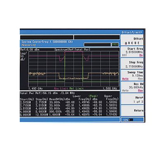Click the 1.0000M MeasBW cell
Screen dimensions: 165x151
pos(54,114)
